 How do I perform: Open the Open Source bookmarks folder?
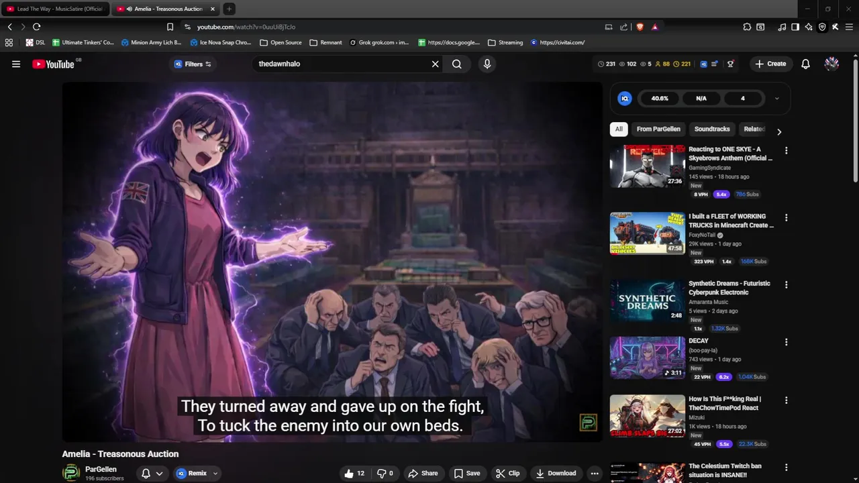click(x=281, y=42)
